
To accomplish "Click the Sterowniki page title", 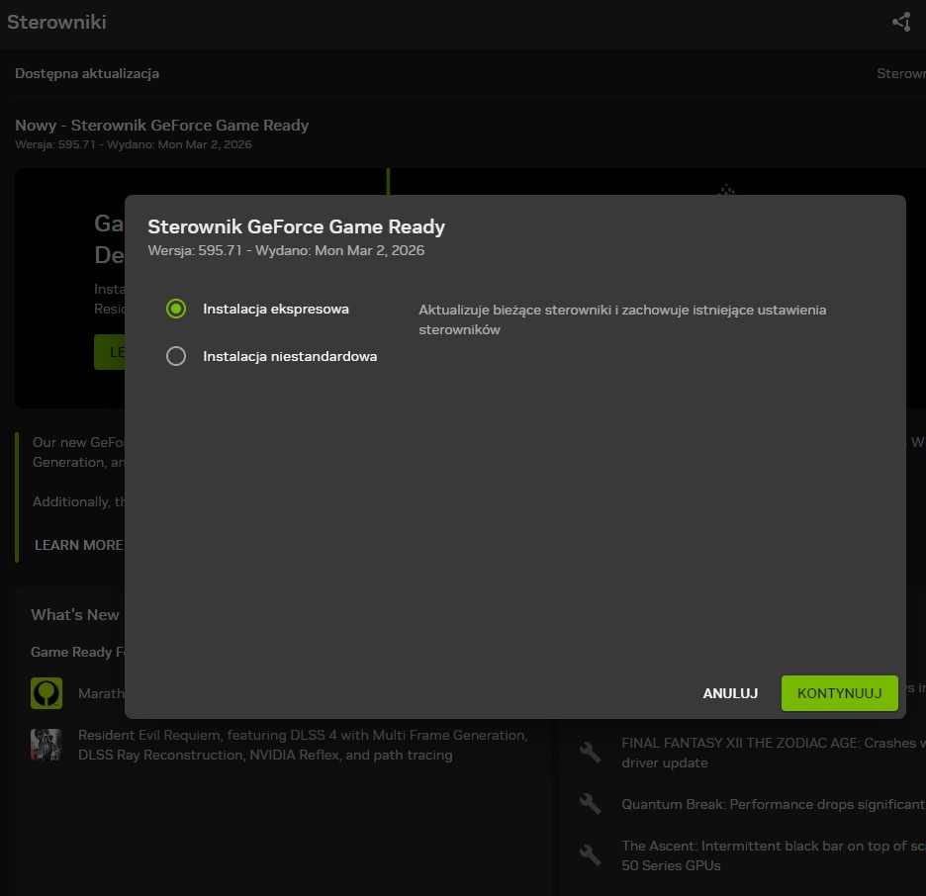I will tap(56, 22).
